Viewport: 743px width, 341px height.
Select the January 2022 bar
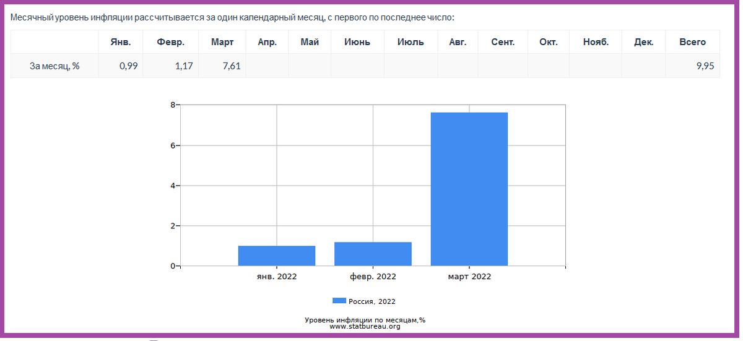point(277,256)
